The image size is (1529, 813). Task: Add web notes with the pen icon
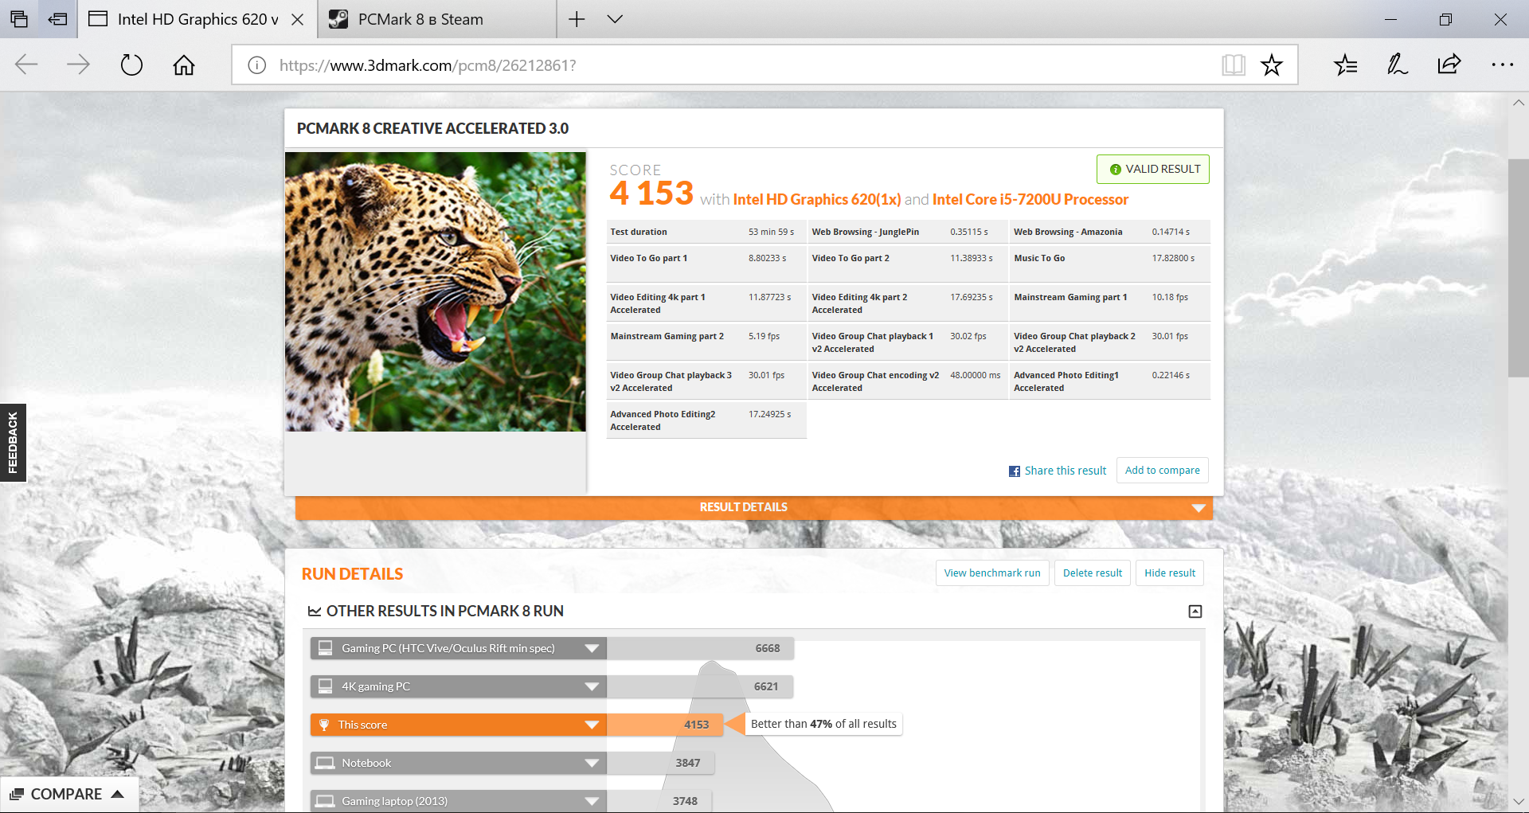1398,64
